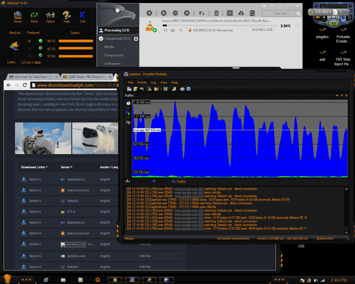Viewport: 355px width, 284px height.
Task: Click the globe web icon in Proxifier toolbar
Action: click(x=188, y=89)
